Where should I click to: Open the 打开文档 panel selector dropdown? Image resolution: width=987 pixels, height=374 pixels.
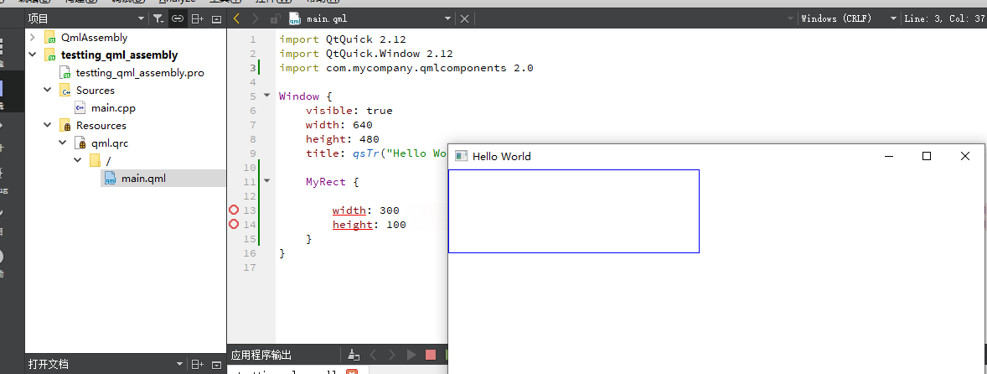tap(180, 364)
